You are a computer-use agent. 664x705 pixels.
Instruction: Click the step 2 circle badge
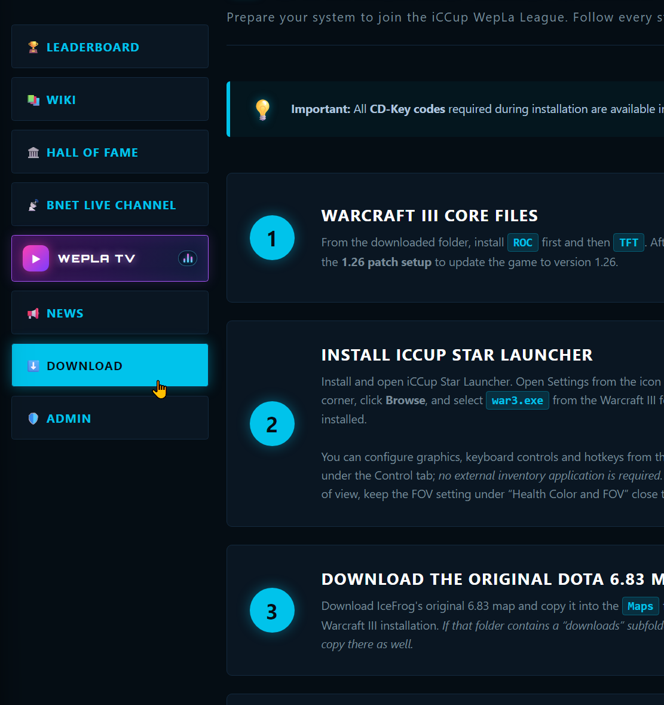[273, 423]
